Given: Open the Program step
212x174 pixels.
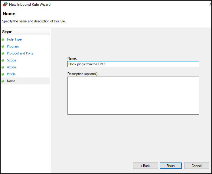Looking at the screenshot, I should tap(13, 46).
